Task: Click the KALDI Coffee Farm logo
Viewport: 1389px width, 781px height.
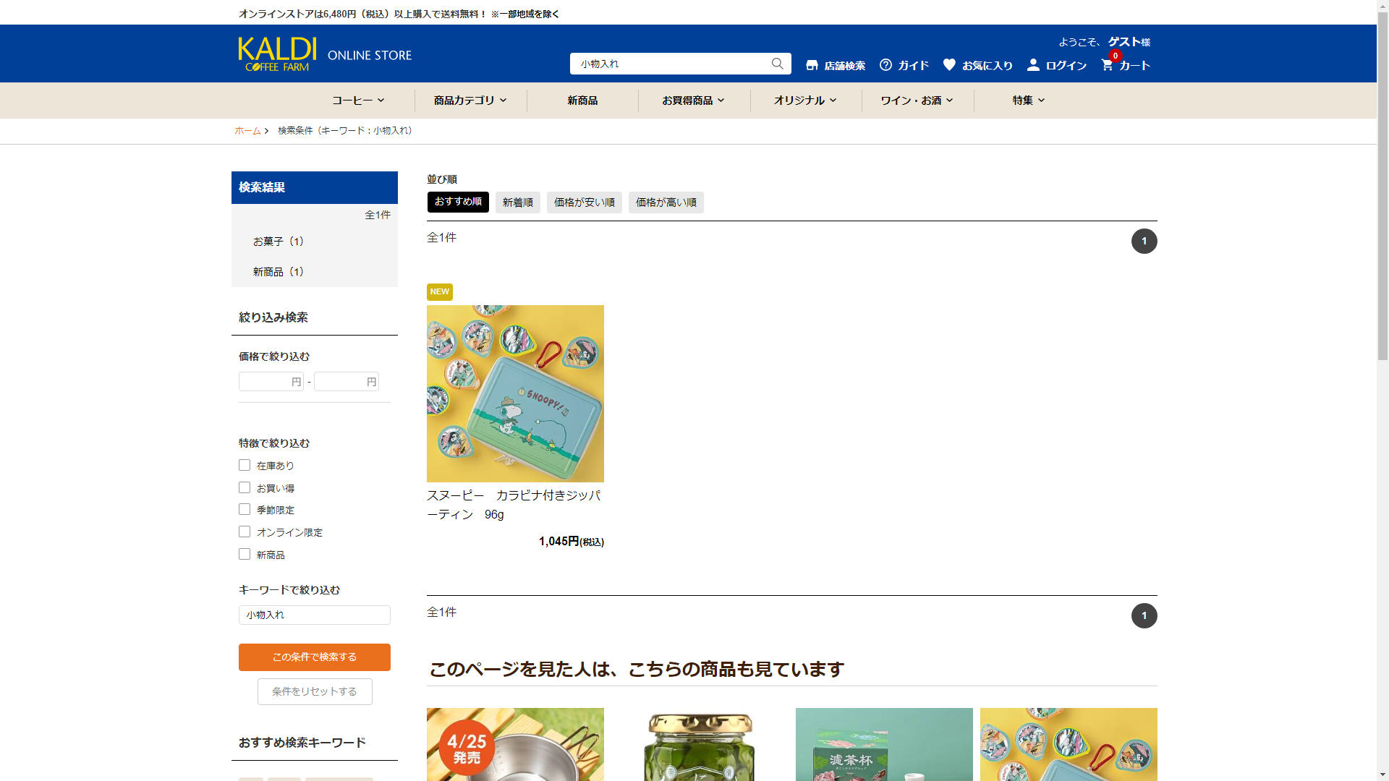Action: pyautogui.click(x=278, y=54)
